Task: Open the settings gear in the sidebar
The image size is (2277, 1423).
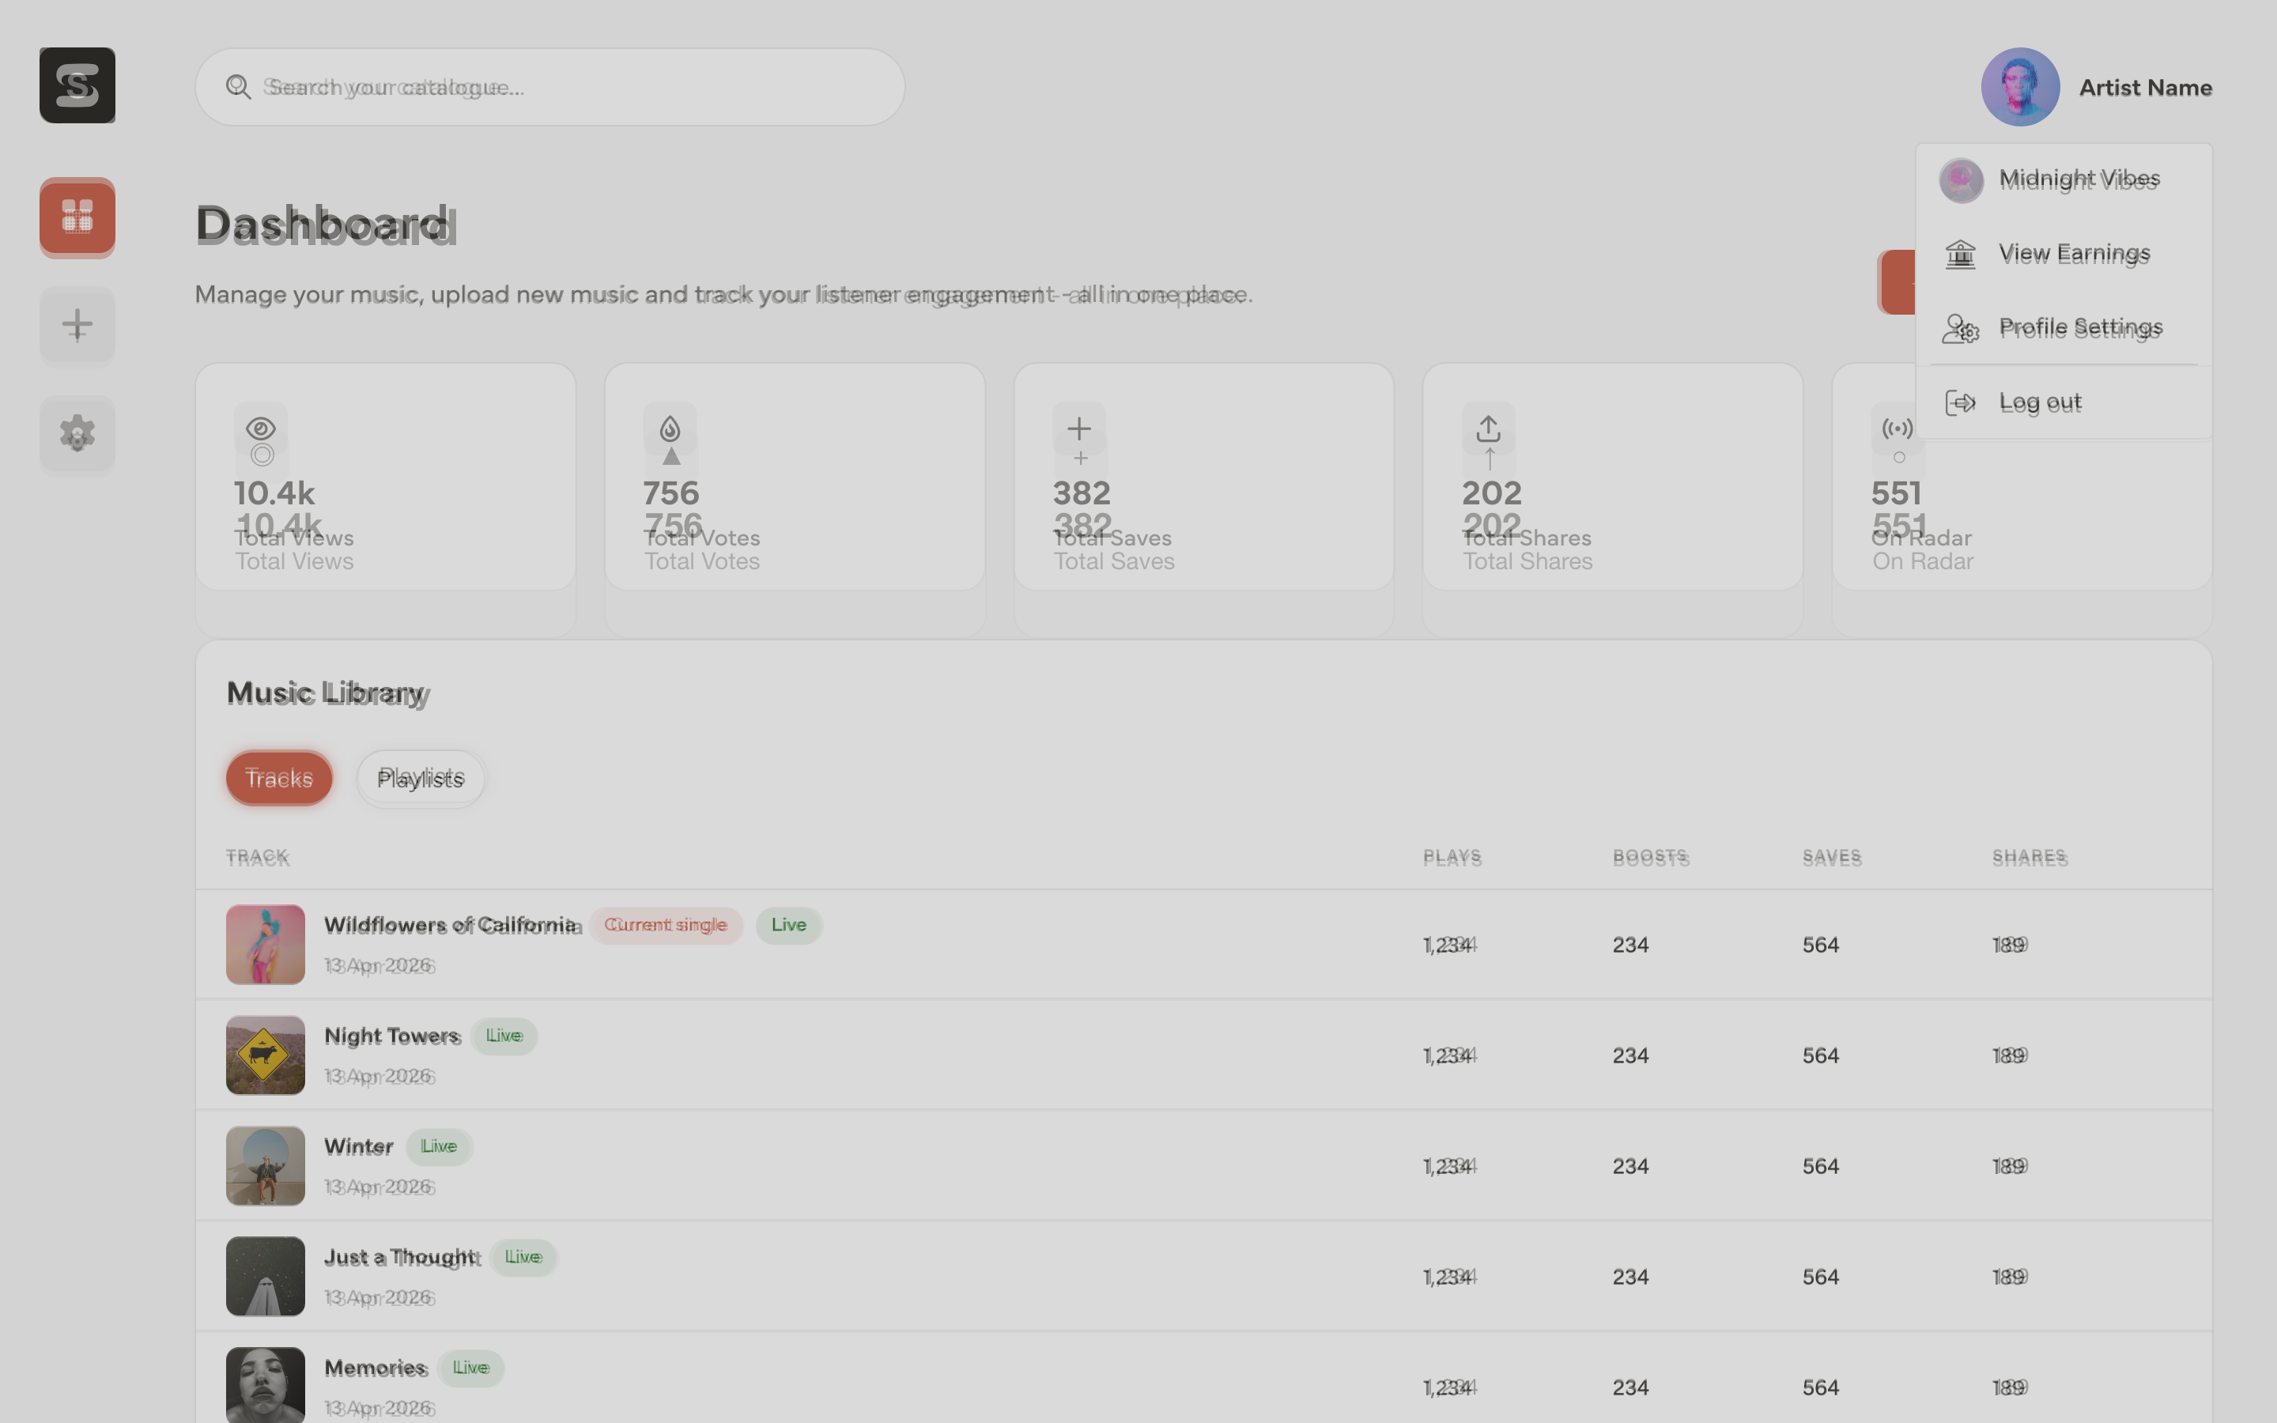Action: coord(77,434)
